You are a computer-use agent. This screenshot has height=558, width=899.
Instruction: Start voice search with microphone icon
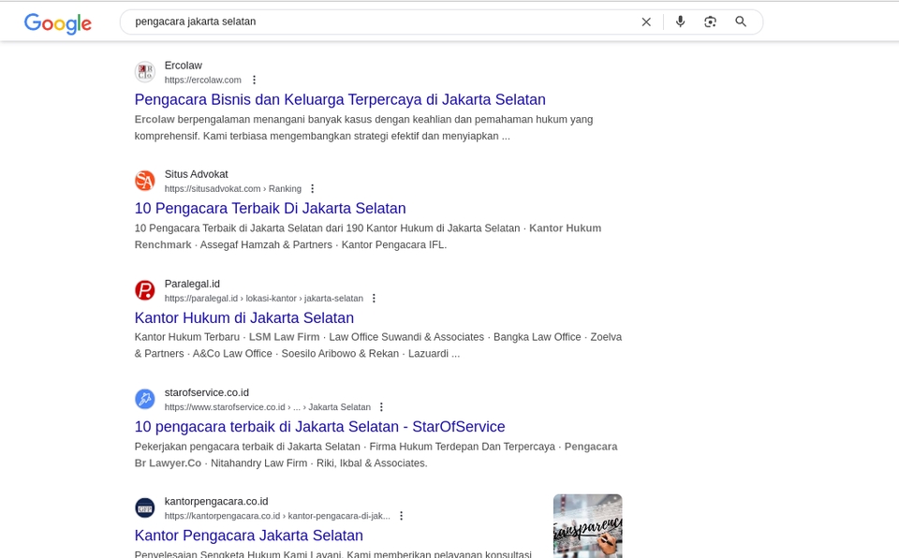[x=680, y=22]
